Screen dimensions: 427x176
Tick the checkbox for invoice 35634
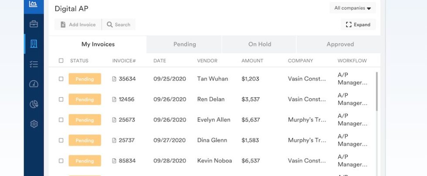coord(61,79)
